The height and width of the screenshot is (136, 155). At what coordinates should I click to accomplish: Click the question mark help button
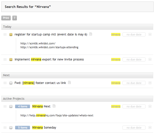click(15, 18)
